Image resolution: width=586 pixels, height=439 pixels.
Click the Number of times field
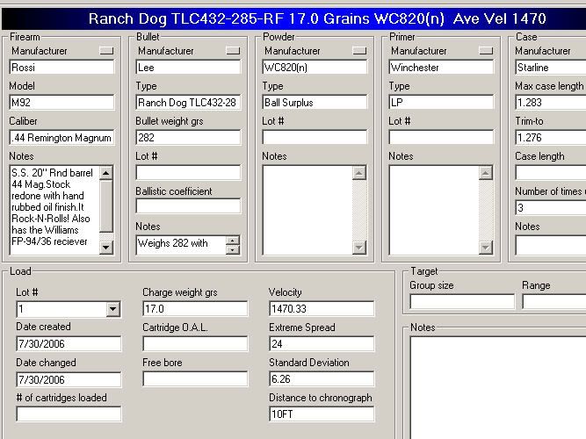click(x=551, y=208)
